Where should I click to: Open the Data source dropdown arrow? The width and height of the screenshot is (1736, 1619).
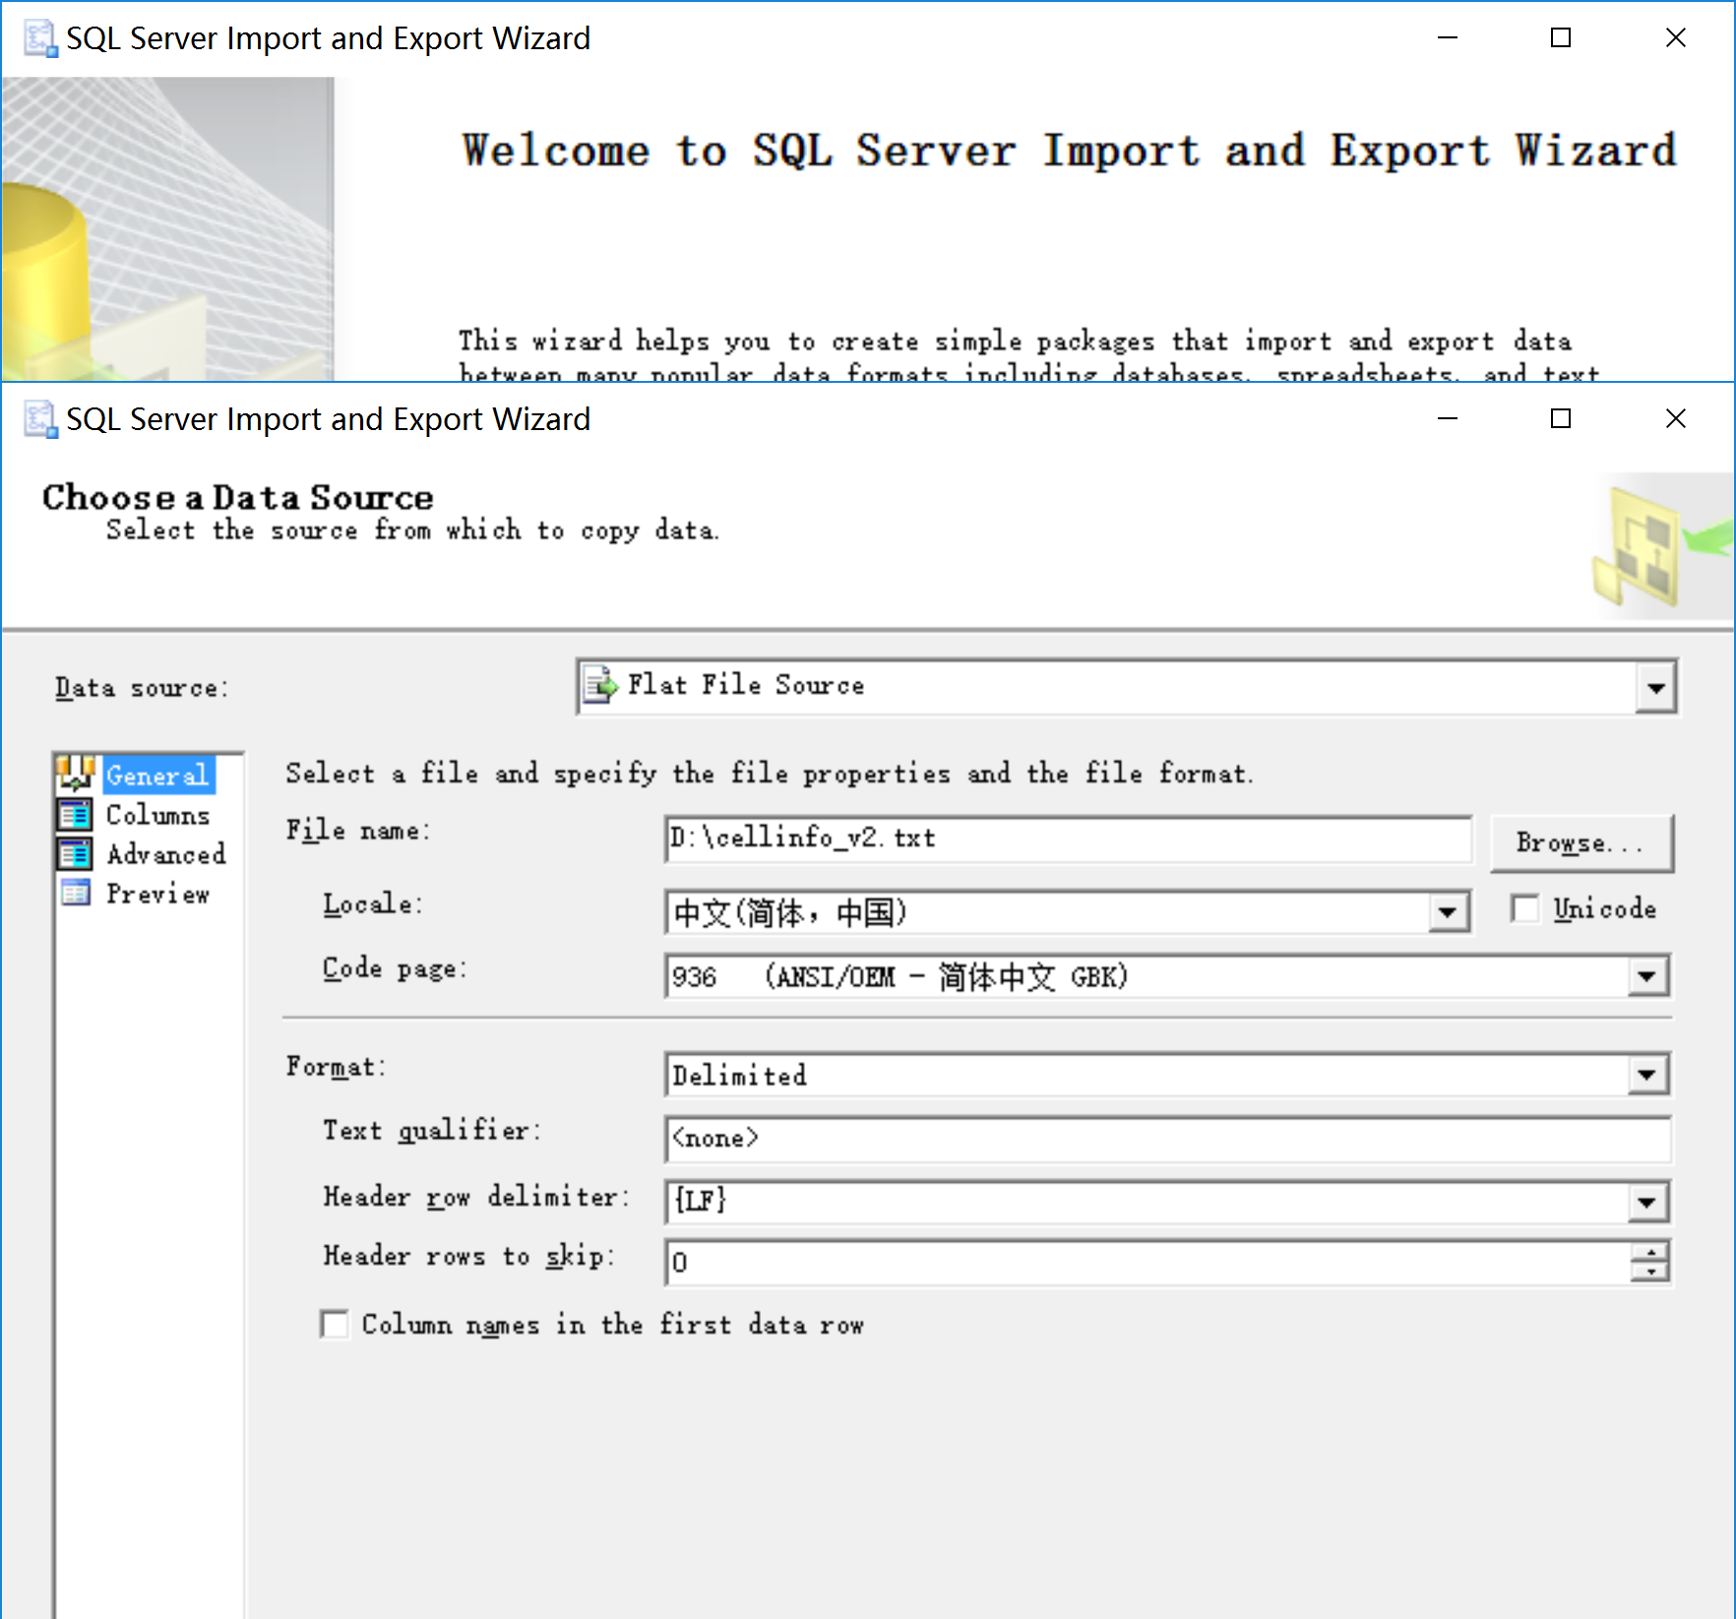point(1655,687)
